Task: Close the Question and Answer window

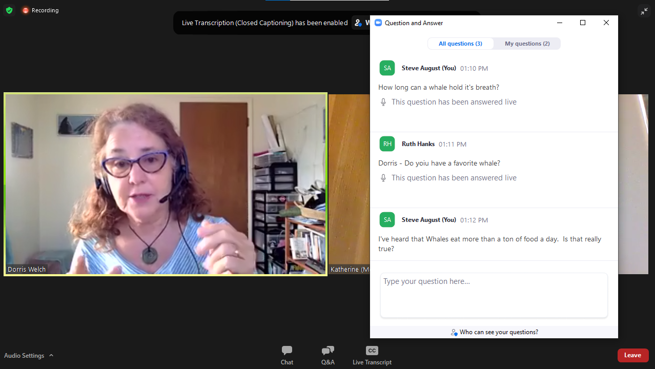Action: tap(606, 23)
